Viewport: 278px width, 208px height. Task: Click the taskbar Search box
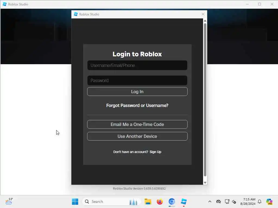[112, 201]
